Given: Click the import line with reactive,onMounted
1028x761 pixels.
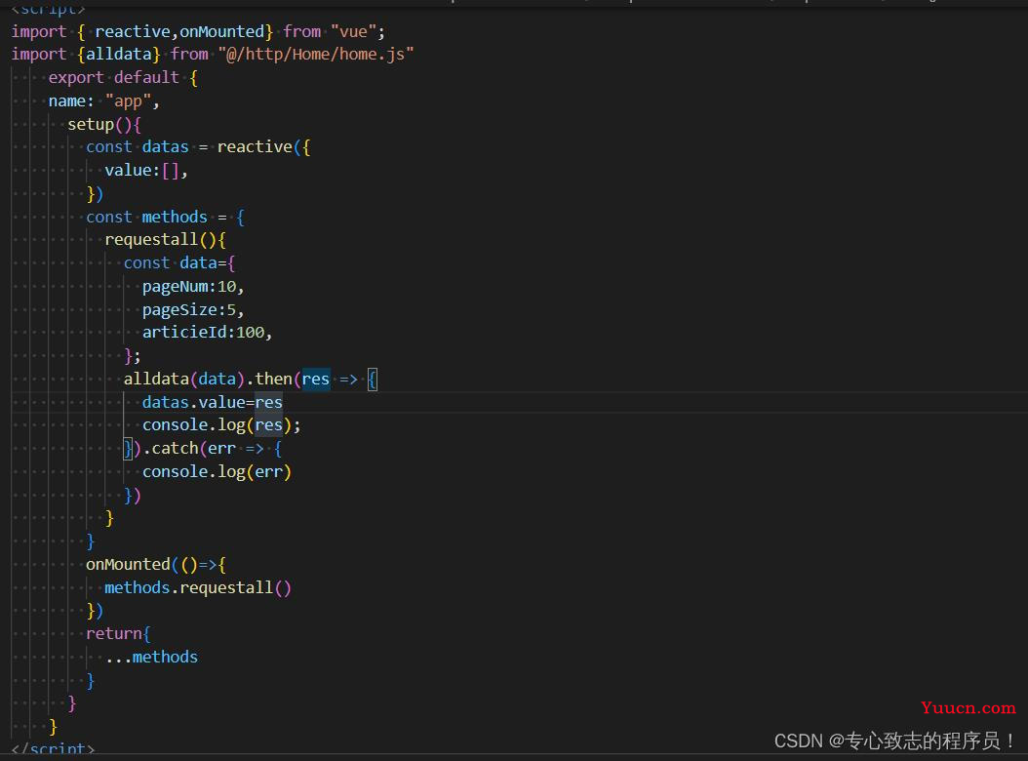Looking at the screenshot, I should [198, 31].
